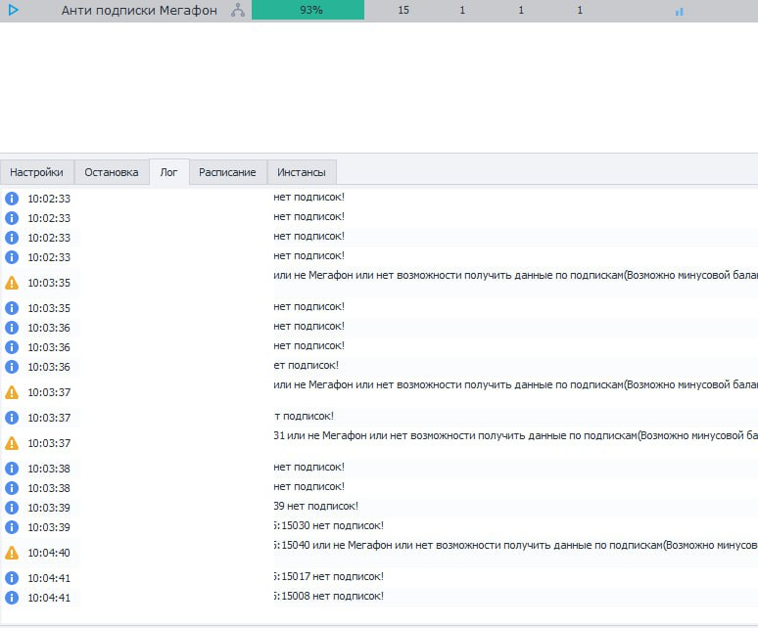Show the Инстансы tab
Image resolution: width=758 pixels, height=628 pixels.
tap(302, 172)
